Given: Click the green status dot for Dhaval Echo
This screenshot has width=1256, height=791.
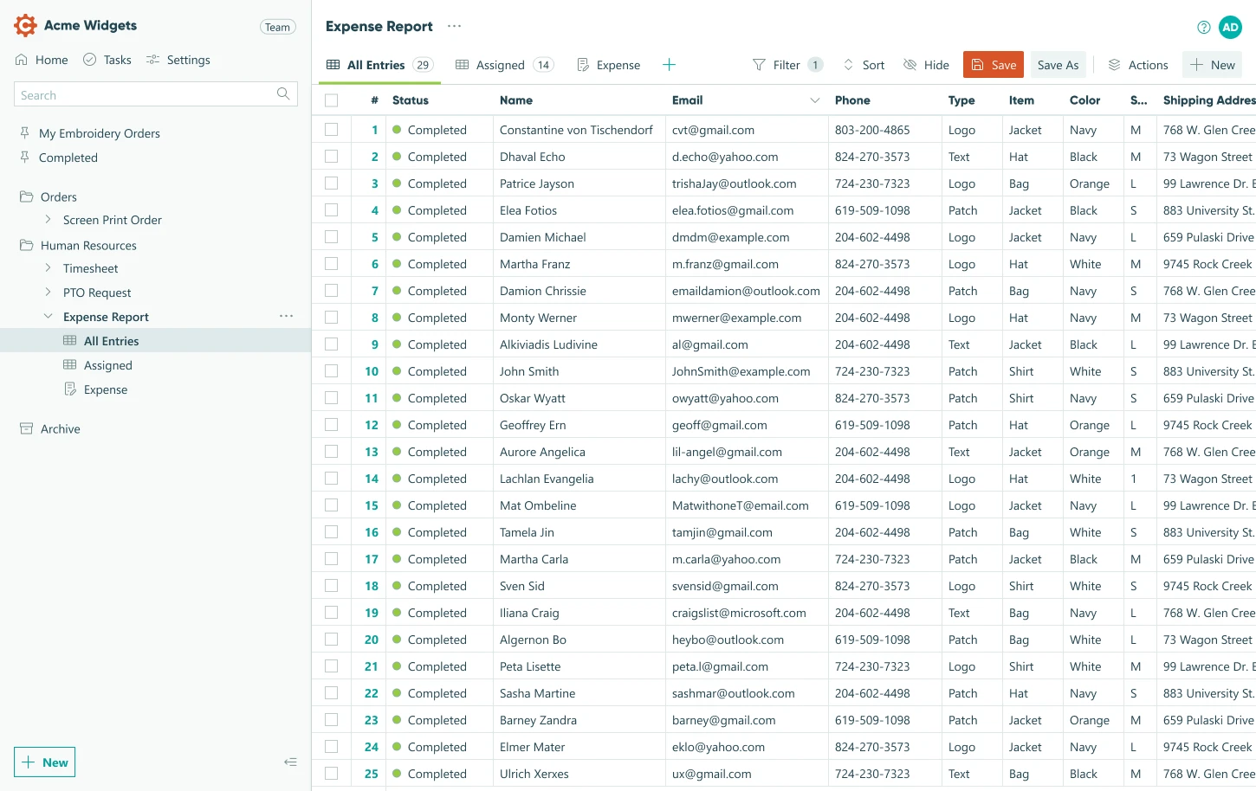Looking at the screenshot, I should coord(397,157).
